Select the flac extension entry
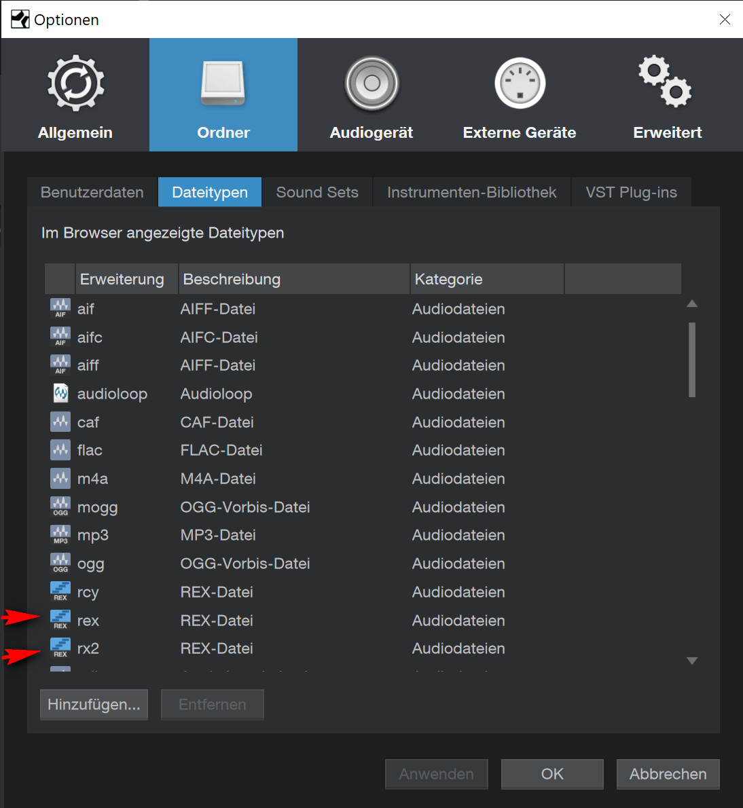The width and height of the screenshot is (743, 808). click(90, 450)
